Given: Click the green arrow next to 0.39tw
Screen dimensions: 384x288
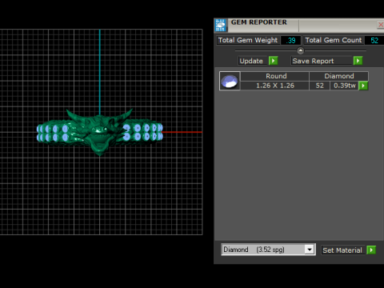Looking at the screenshot, I should pyautogui.click(x=363, y=86).
